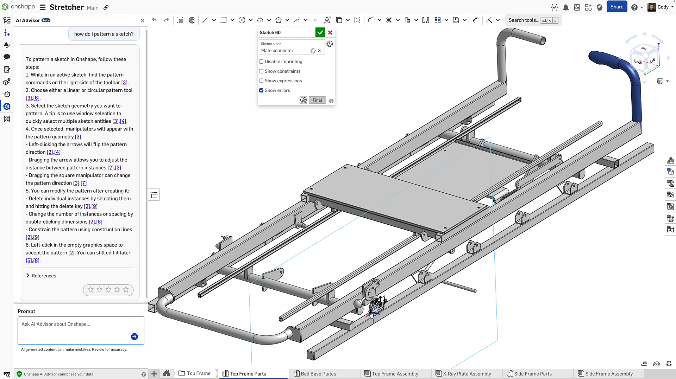The image size is (676, 379).
Task: Click the Sketch fillet tool
Action: point(370,20)
